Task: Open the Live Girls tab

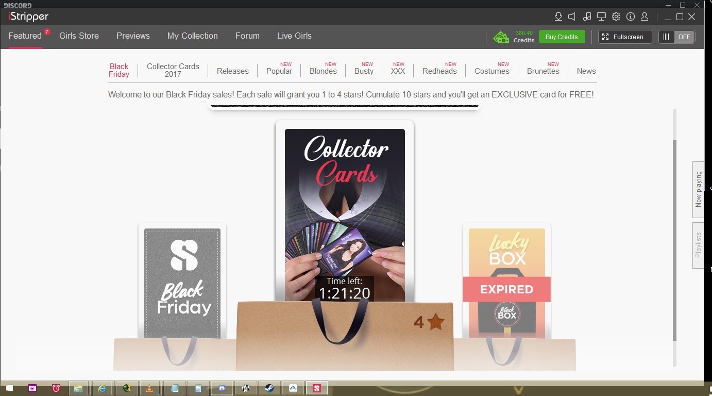Action: [294, 36]
